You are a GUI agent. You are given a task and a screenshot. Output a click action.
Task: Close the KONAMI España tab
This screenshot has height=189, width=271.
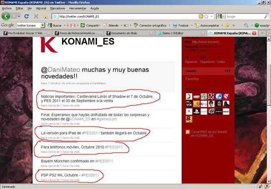254,33
